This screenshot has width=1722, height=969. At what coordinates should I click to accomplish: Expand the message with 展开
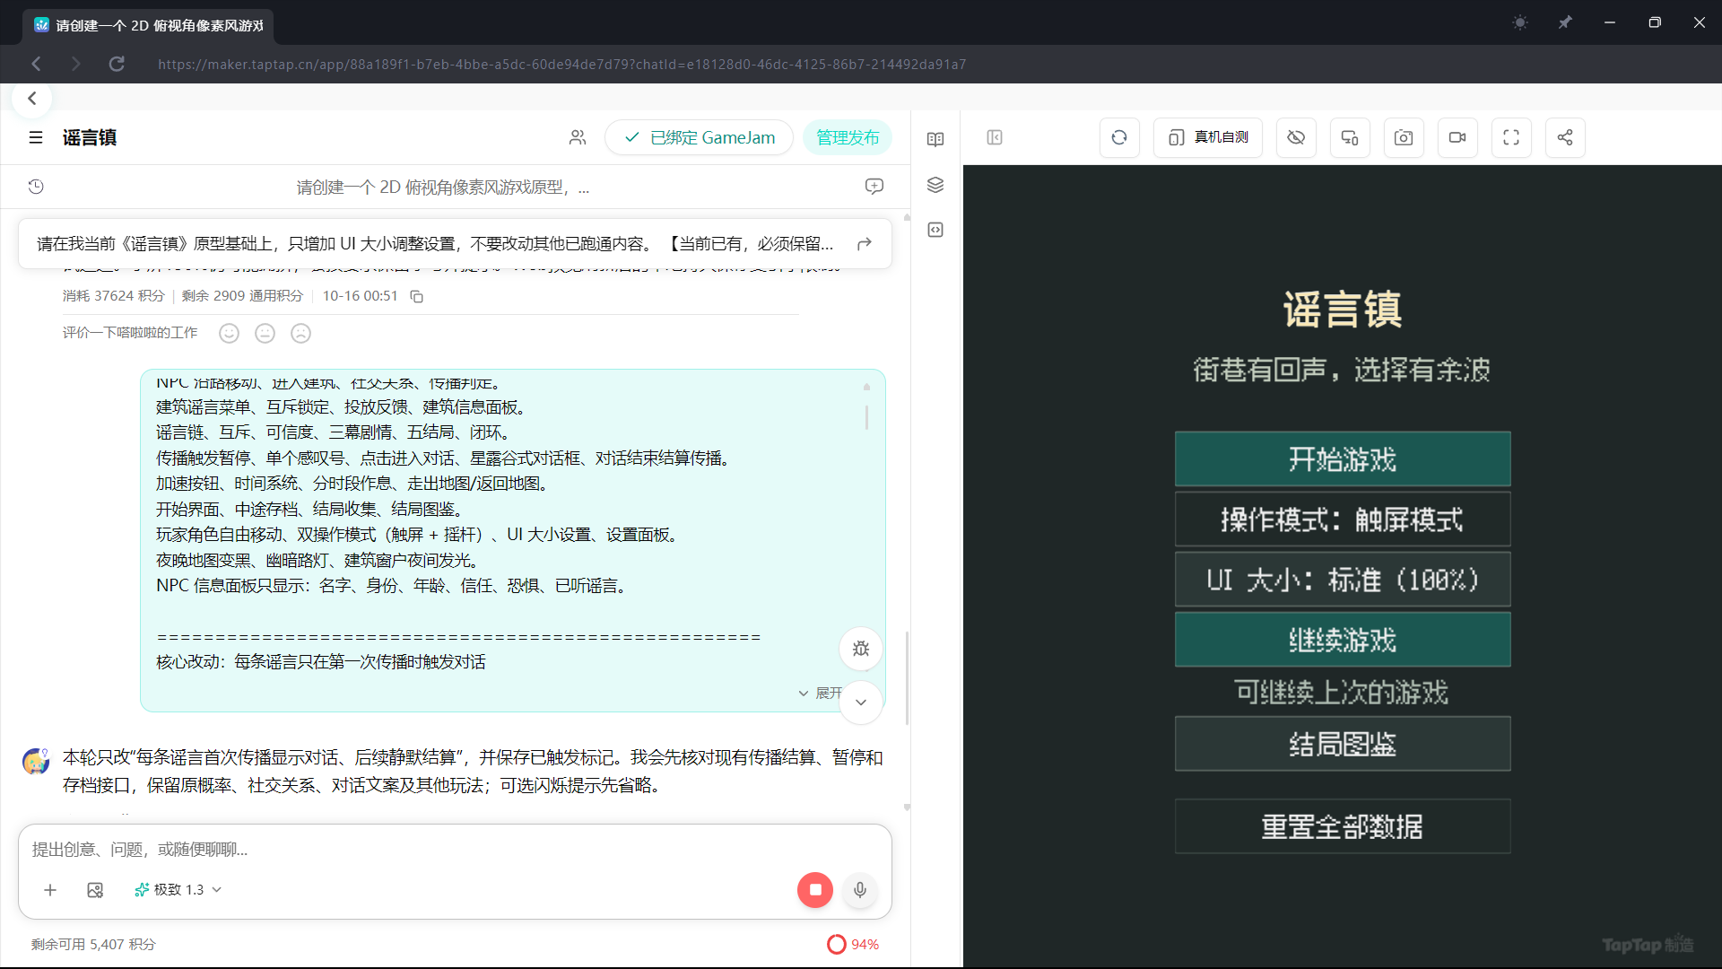click(x=820, y=694)
